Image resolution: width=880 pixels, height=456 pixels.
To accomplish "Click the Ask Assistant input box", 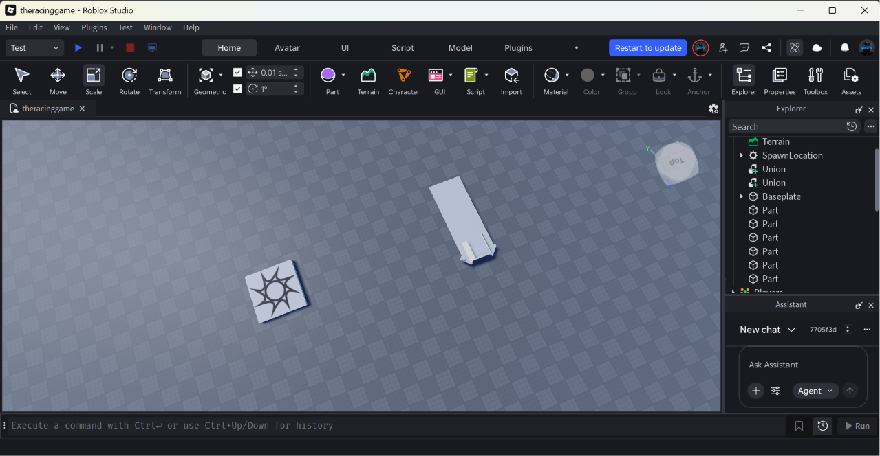I will pyautogui.click(x=802, y=365).
